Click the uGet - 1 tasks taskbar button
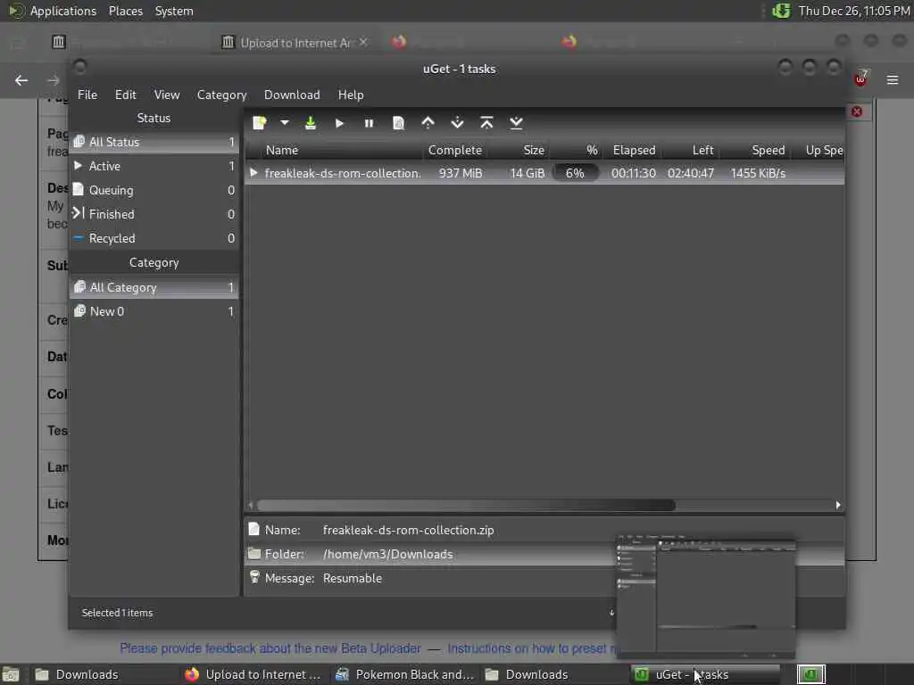This screenshot has height=685, width=914. 705,674
